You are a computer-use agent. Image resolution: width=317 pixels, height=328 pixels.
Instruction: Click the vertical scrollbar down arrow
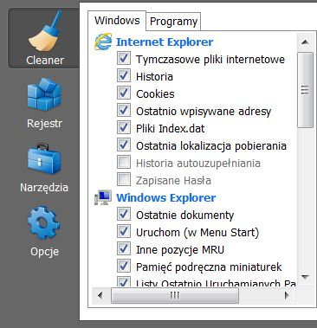pos(305,277)
